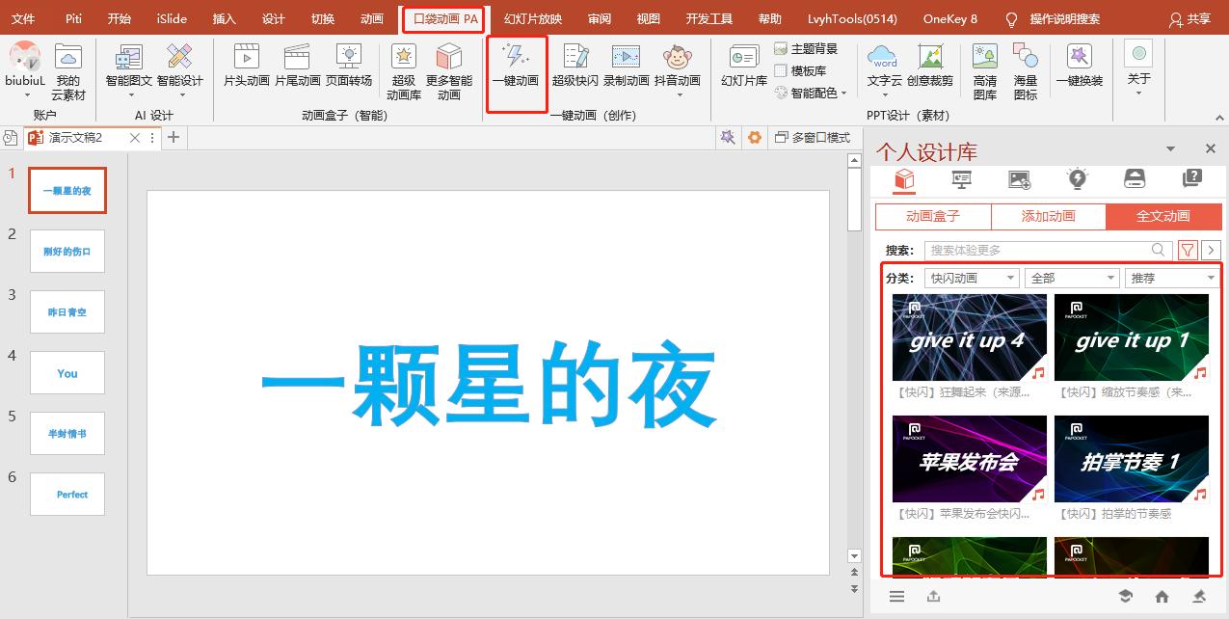Expand the 全部 filter dropdown

coord(1071,278)
